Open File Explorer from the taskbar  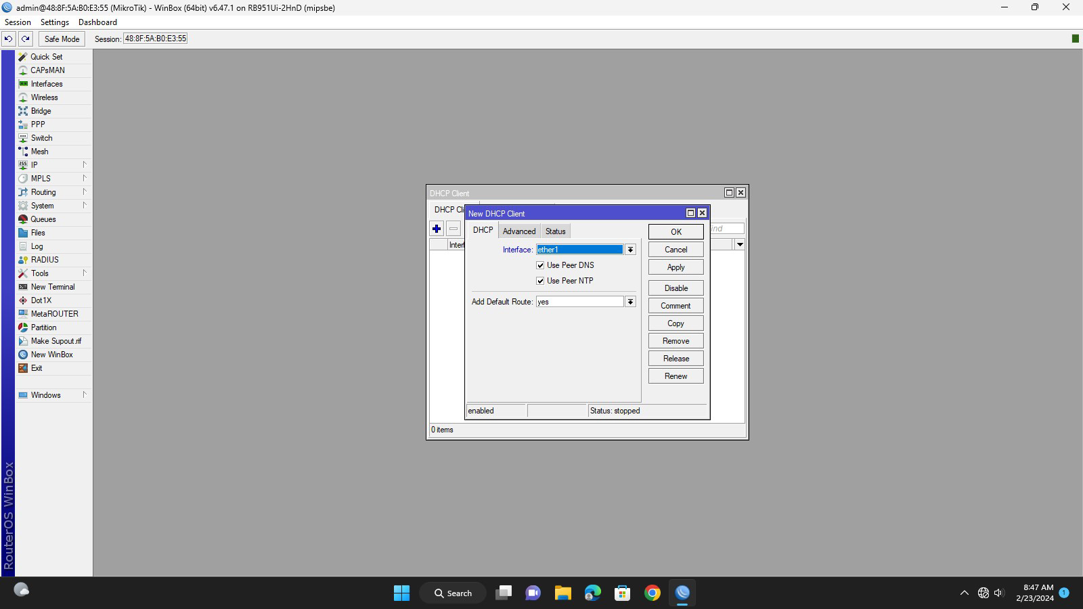pos(563,593)
